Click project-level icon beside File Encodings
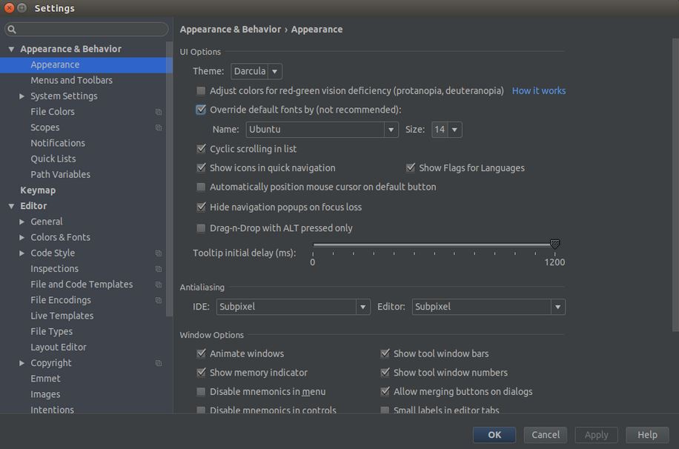Screen dimensions: 679x449 pyautogui.click(x=159, y=300)
